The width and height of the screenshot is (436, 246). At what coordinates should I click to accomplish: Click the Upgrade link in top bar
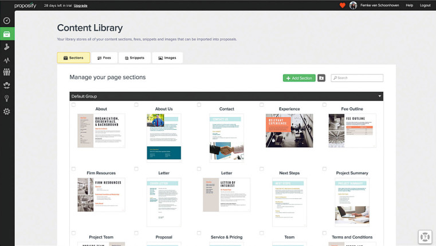81,5
